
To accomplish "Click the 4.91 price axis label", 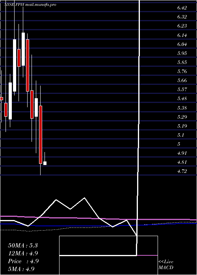I will coord(182,153).
